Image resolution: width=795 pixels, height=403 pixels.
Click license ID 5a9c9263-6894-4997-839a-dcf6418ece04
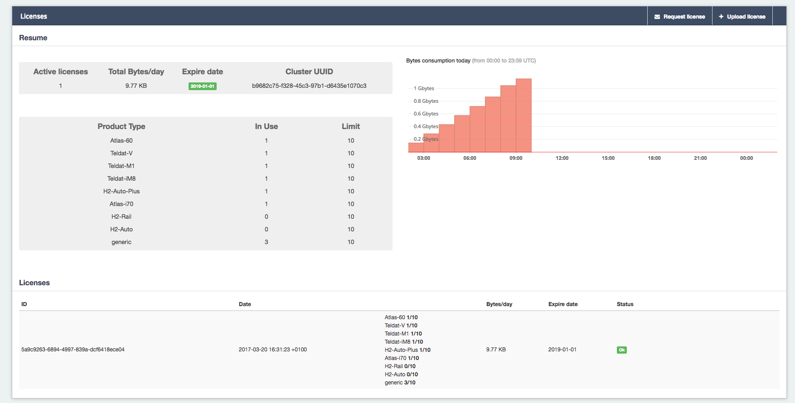tap(73, 350)
